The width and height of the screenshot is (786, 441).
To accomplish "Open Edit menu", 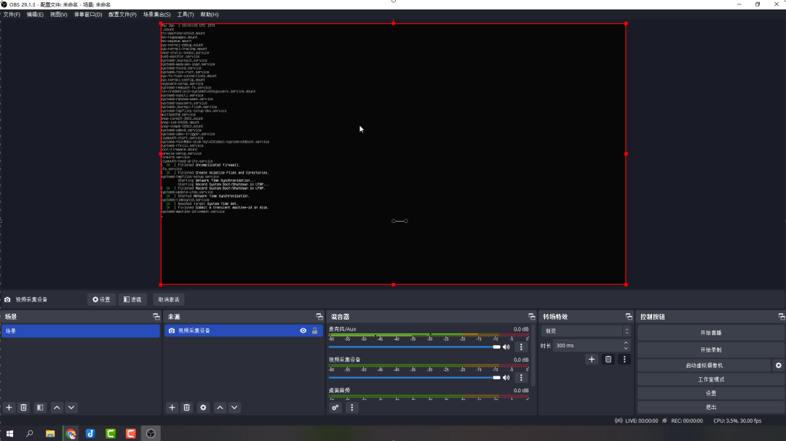I will point(35,15).
